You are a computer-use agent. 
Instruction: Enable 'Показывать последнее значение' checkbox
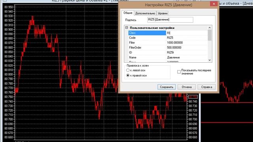[x=179, y=72]
